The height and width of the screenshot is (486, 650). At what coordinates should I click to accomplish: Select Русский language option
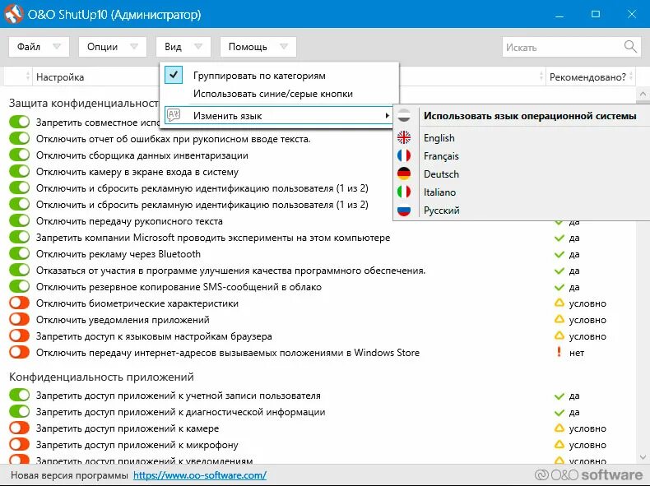point(442,210)
